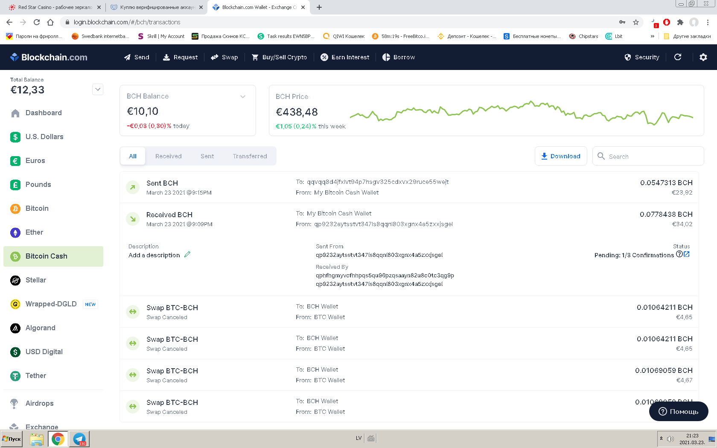Click the refresh icon in Blockchain header
This screenshot has height=448, width=717.
(678, 57)
